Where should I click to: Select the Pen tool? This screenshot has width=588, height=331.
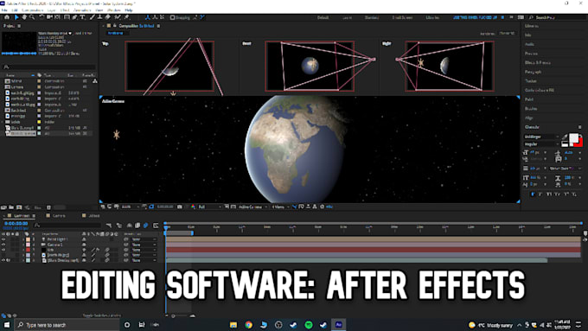tap(74, 17)
